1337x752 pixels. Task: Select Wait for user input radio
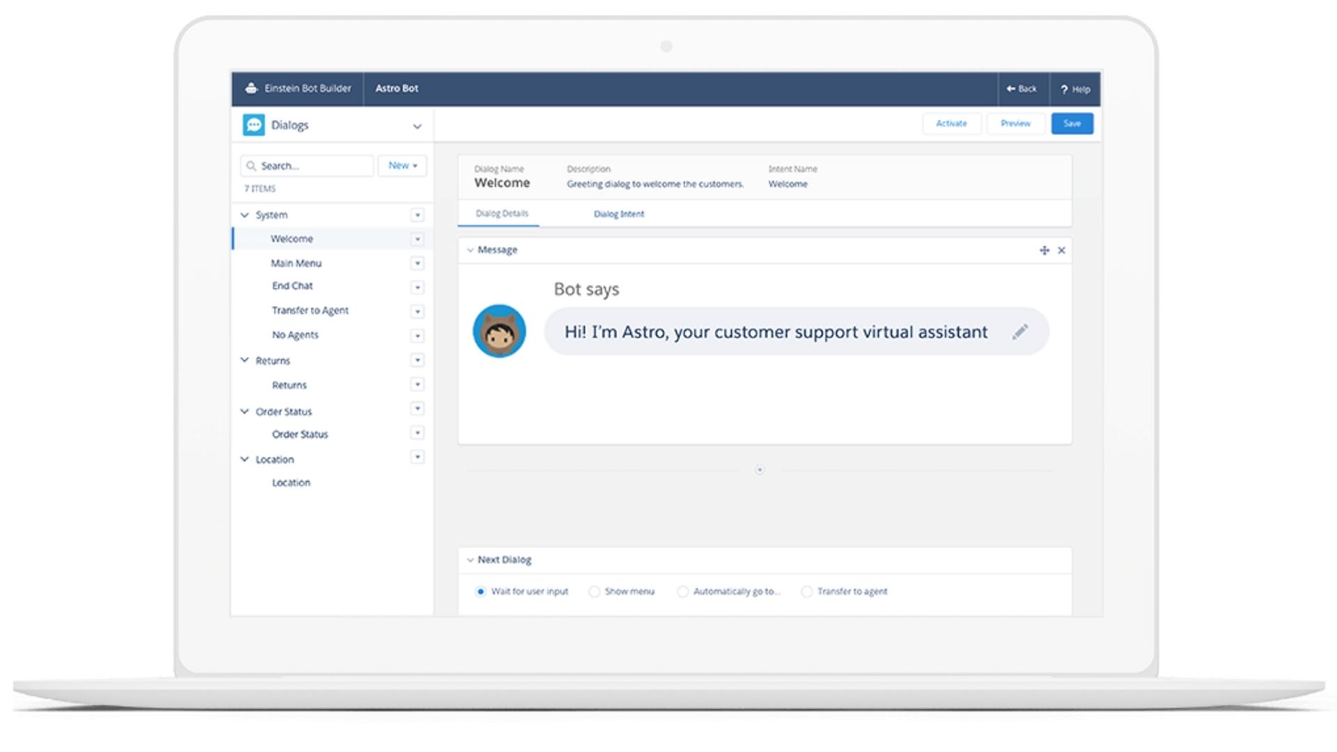pyautogui.click(x=480, y=592)
